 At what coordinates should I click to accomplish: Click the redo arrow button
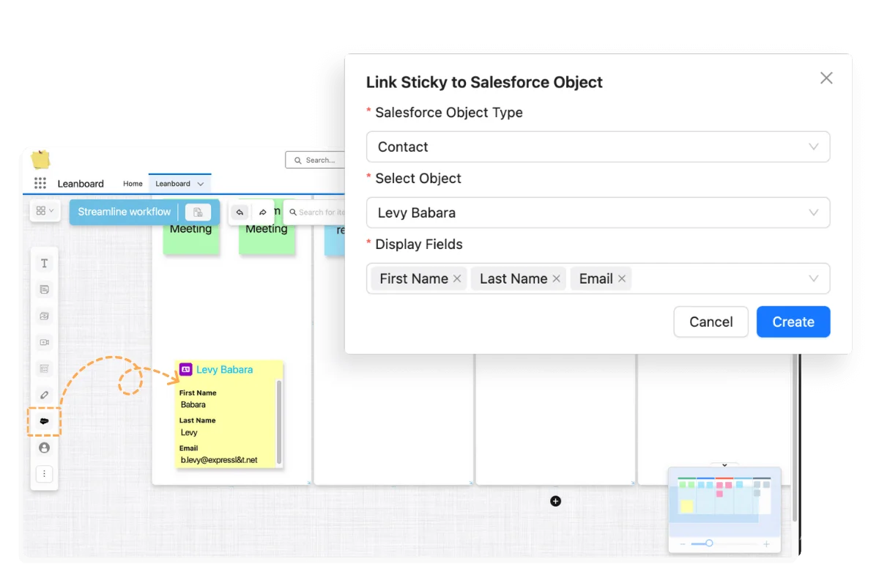tap(262, 212)
